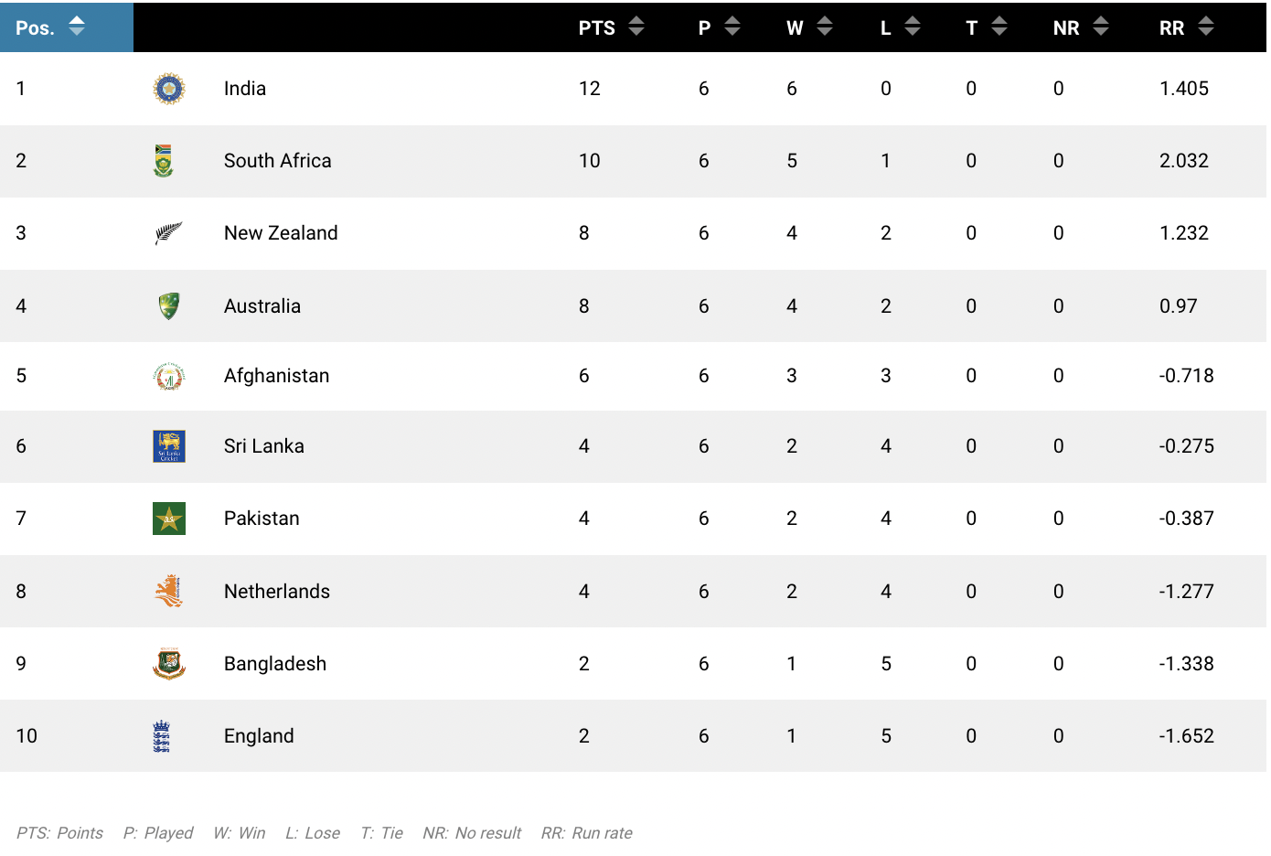Toggle sorting on the PTS column
The height and width of the screenshot is (856, 1271).
[x=637, y=27]
